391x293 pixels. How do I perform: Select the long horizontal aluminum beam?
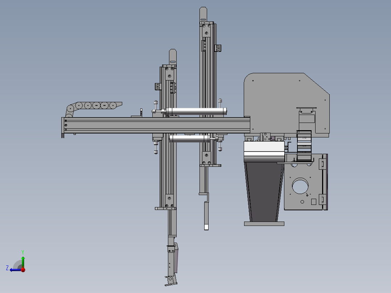click(156, 125)
